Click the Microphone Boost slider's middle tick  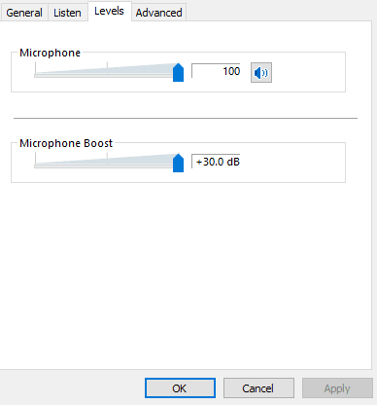(107, 157)
